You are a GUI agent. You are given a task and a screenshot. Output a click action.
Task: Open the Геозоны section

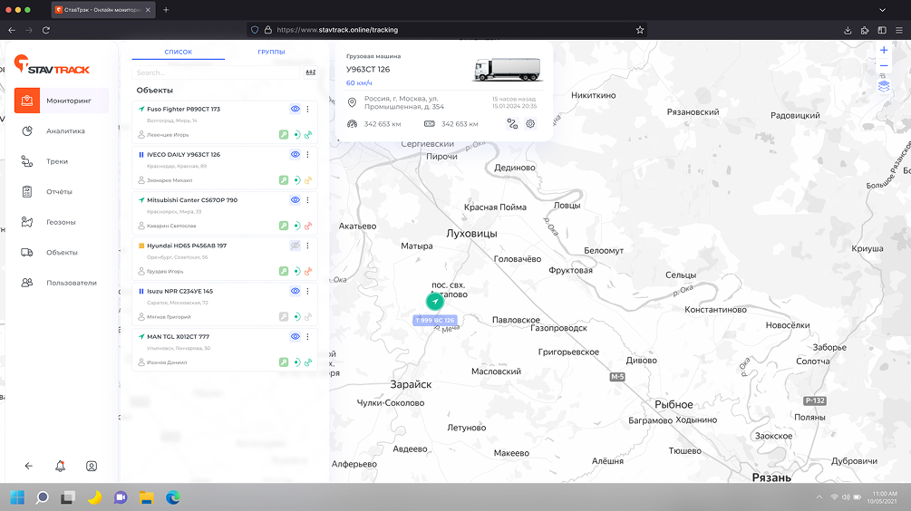[61, 222]
